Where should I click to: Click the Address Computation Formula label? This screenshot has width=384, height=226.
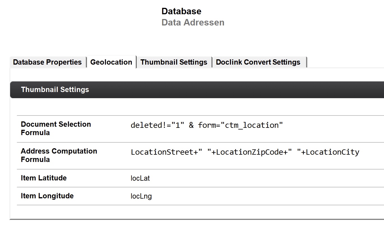pos(59,155)
